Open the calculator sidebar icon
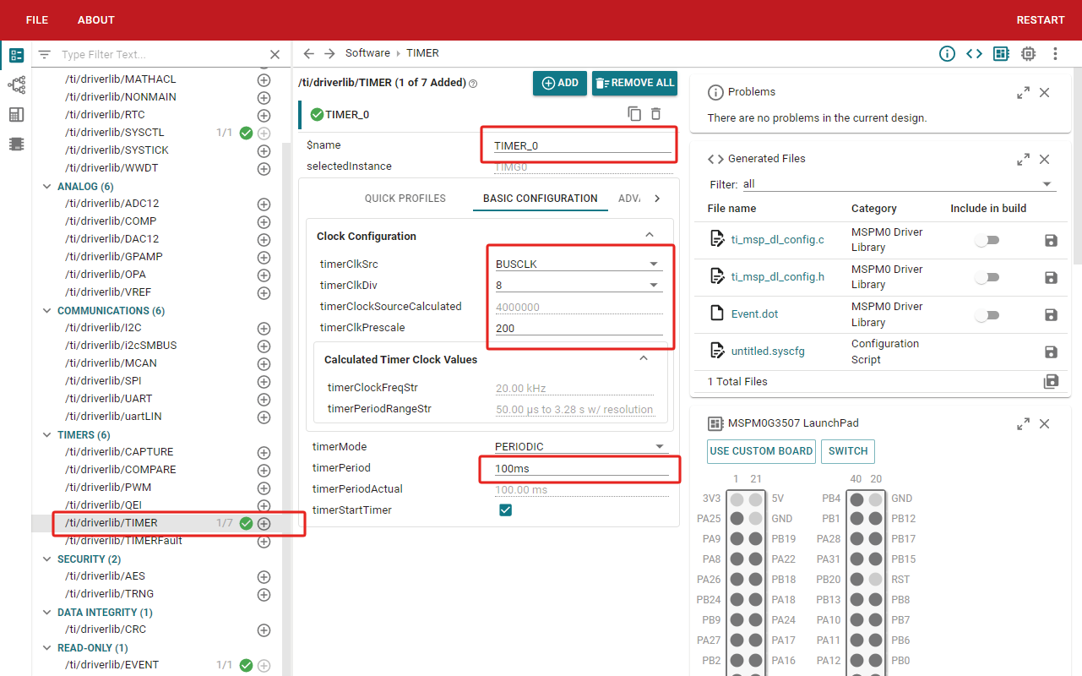1082x676 pixels. tap(16, 114)
